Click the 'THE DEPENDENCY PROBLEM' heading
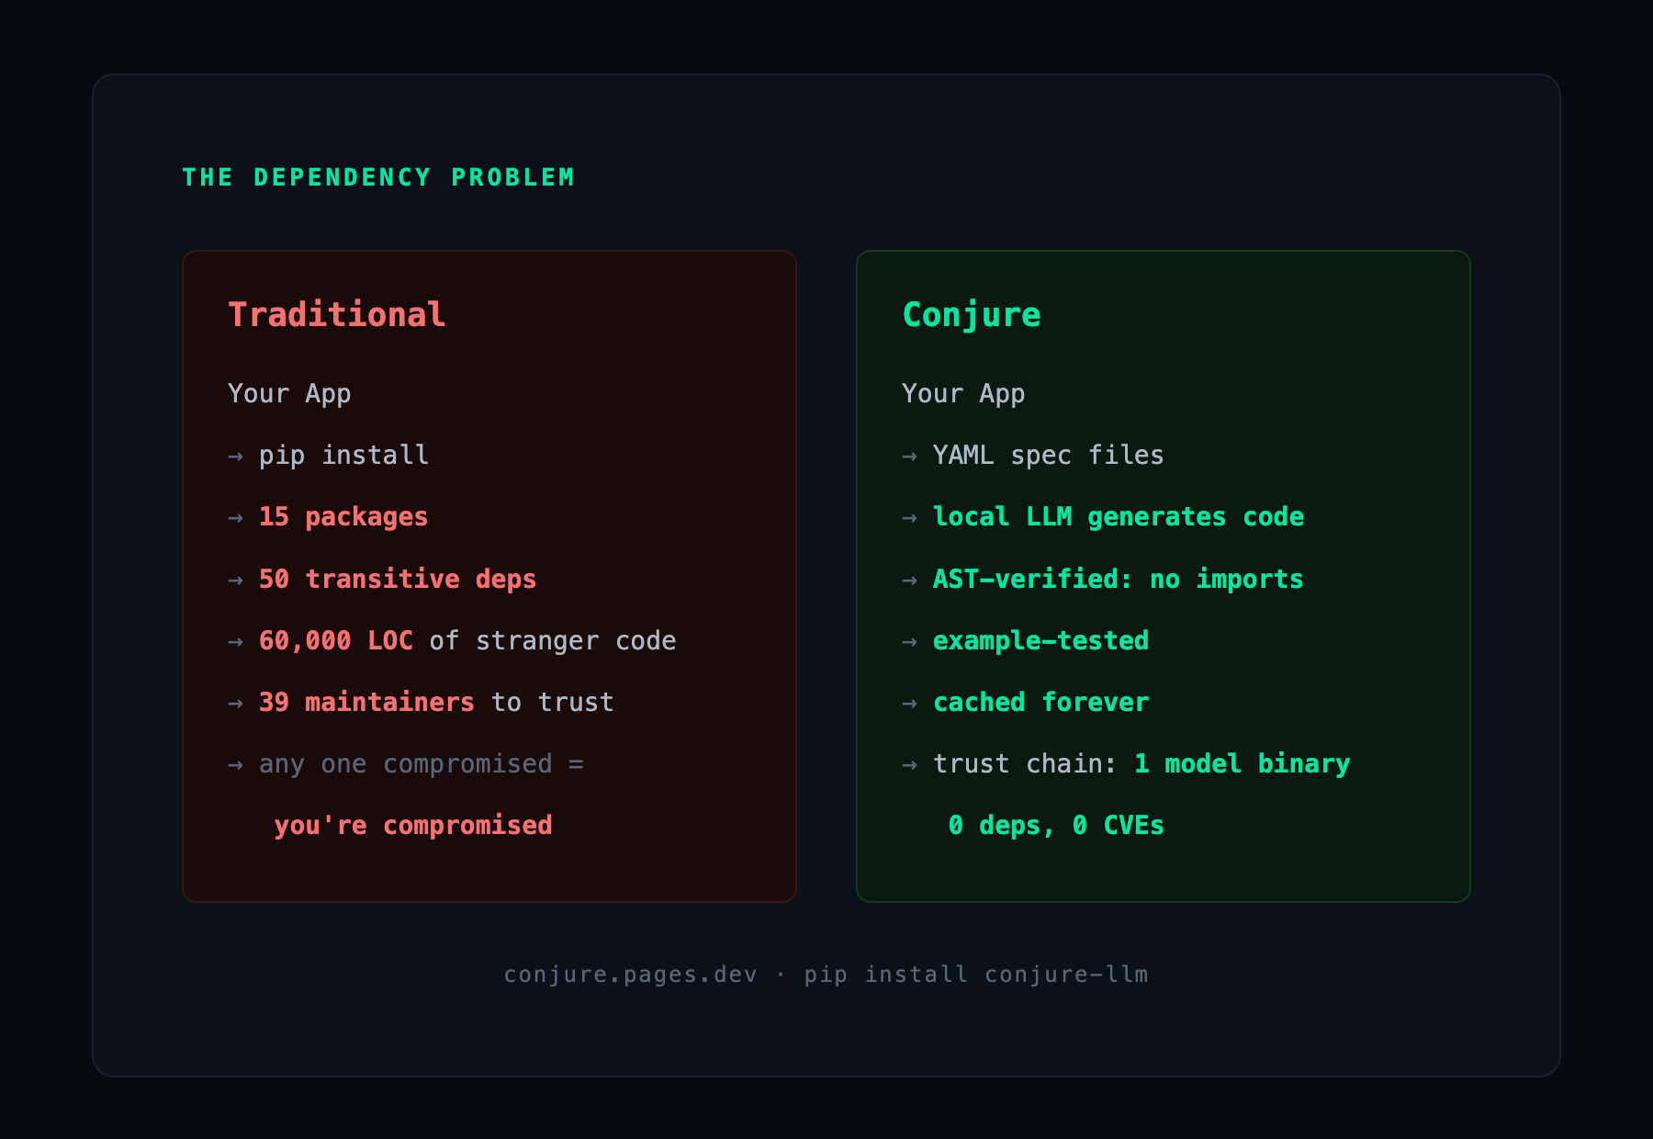Viewport: 1653px width, 1139px height. 378,177
